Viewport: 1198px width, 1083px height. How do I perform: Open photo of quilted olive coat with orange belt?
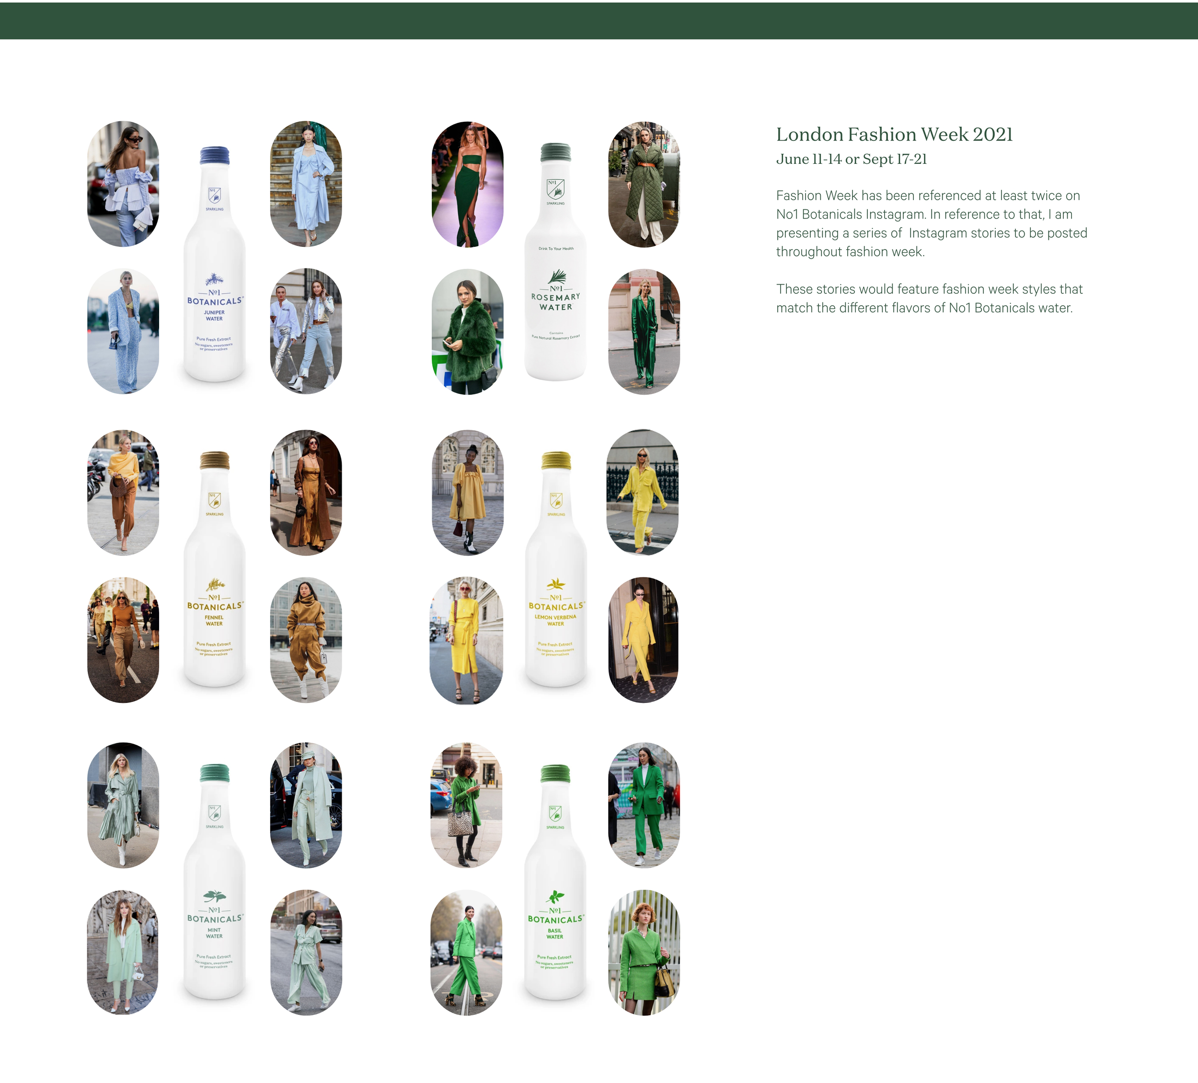point(644,184)
